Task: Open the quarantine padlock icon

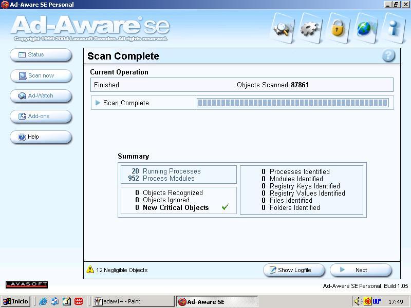Action: click(x=338, y=28)
